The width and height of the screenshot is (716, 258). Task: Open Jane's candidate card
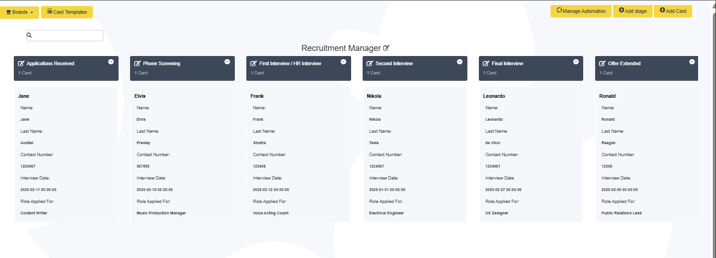point(66,155)
